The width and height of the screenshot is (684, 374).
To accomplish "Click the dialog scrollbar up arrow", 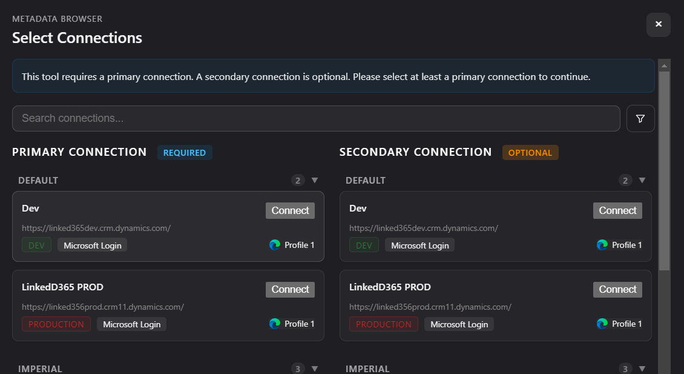I will tap(664, 65).
